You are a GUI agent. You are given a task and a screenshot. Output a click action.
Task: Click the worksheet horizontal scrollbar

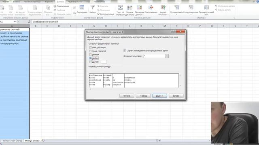[185, 141]
